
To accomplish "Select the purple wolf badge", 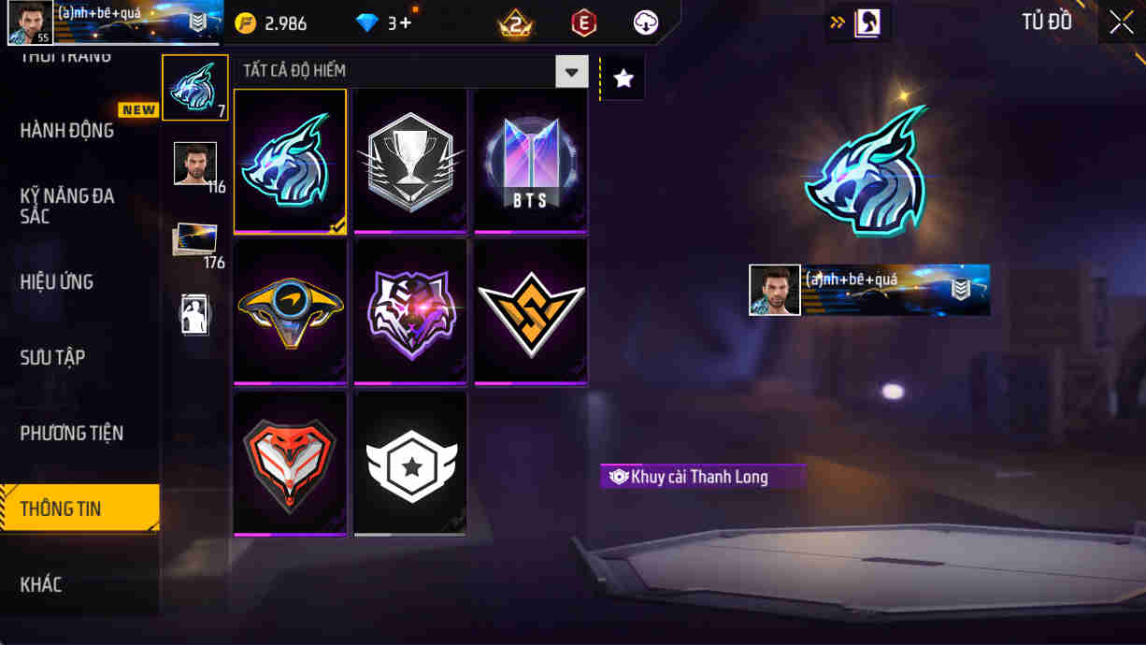I will coord(410,312).
